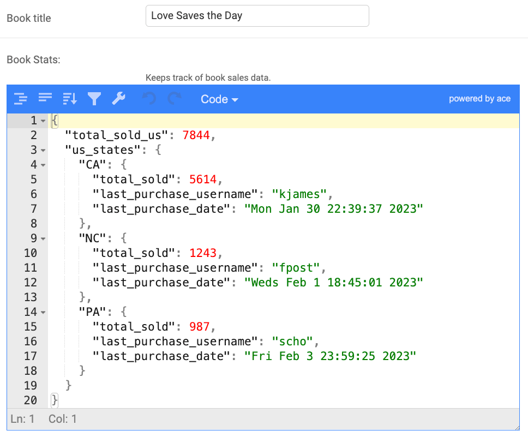Undo the last editor action

point(149,99)
